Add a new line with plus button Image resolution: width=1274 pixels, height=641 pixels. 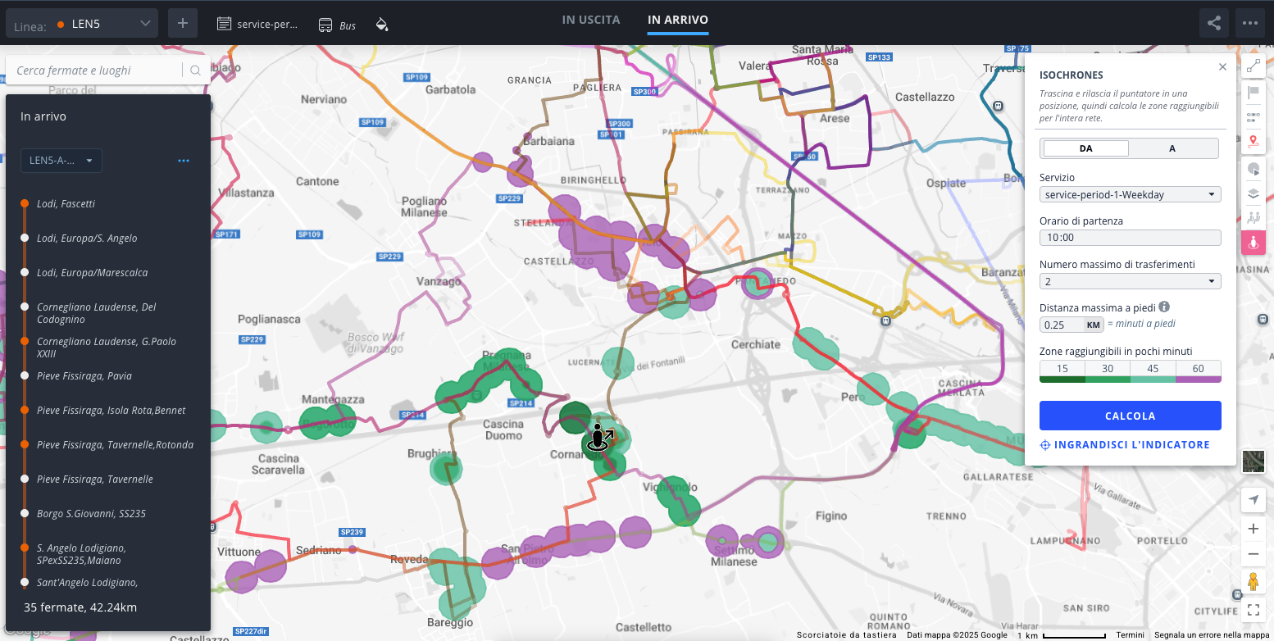pos(183,24)
